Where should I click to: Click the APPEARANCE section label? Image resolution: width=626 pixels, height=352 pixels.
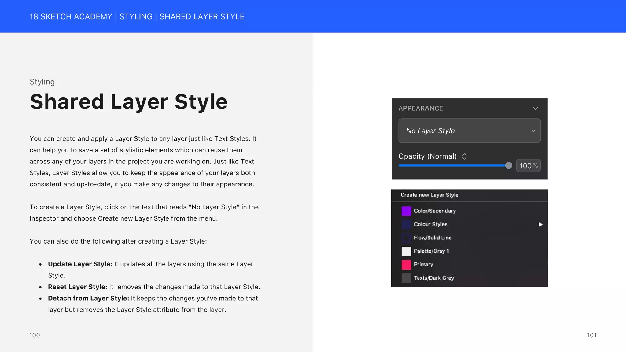421,108
